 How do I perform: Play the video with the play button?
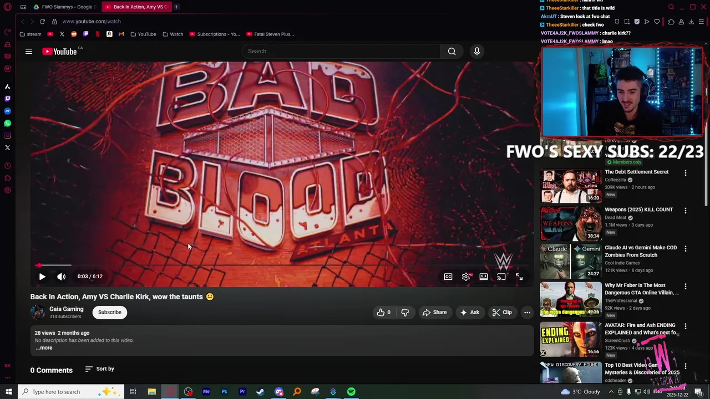click(x=42, y=277)
